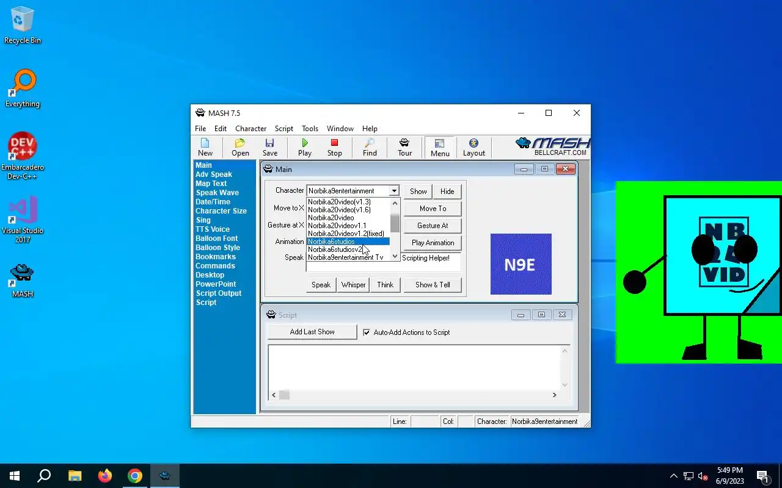This screenshot has width=782, height=488.
Task: Select Visual Studio 2017 desktop icon
Action: 23,220
